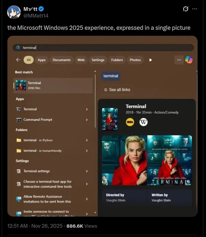Click the See all links button
Image resolution: width=206 pixels, height=237 pixels.
click(117, 90)
